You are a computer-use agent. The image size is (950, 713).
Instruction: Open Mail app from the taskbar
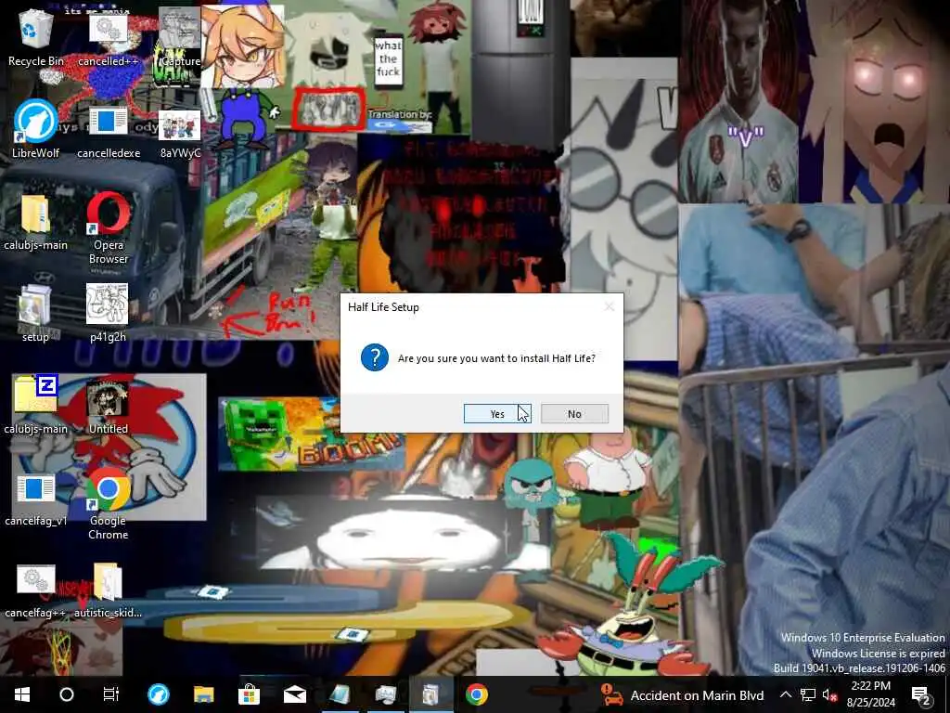[294, 694]
